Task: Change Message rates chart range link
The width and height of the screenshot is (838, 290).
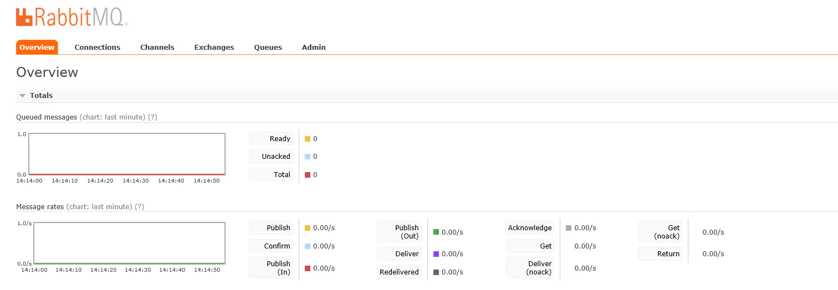Action: point(99,206)
